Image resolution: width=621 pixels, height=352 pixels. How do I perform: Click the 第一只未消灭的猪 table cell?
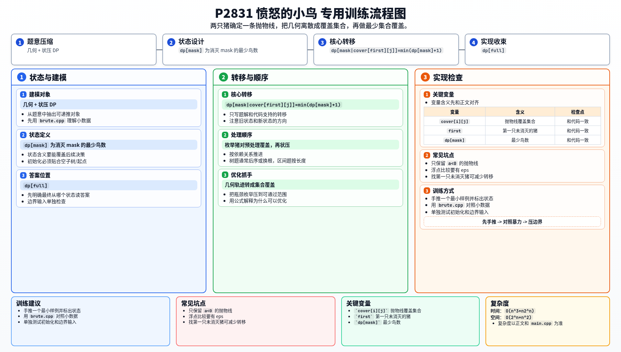tap(520, 131)
